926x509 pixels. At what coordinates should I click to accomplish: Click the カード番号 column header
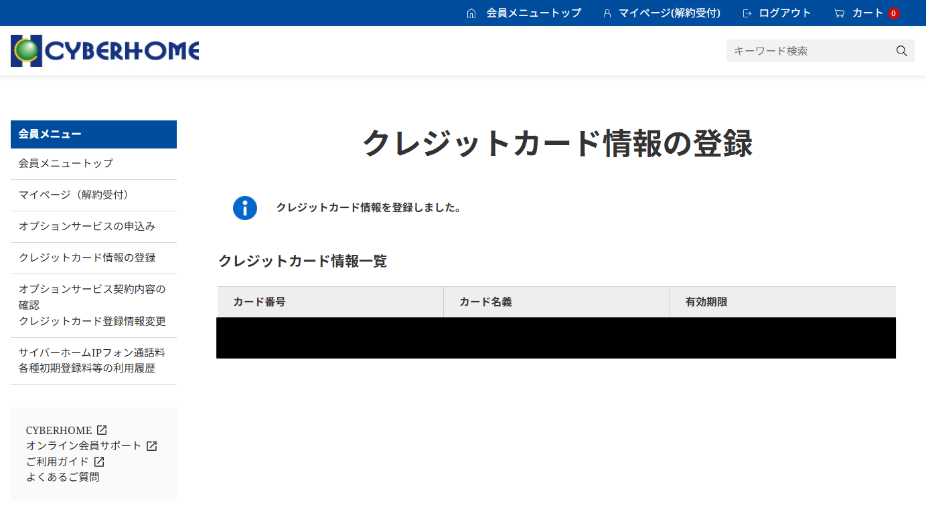260,302
